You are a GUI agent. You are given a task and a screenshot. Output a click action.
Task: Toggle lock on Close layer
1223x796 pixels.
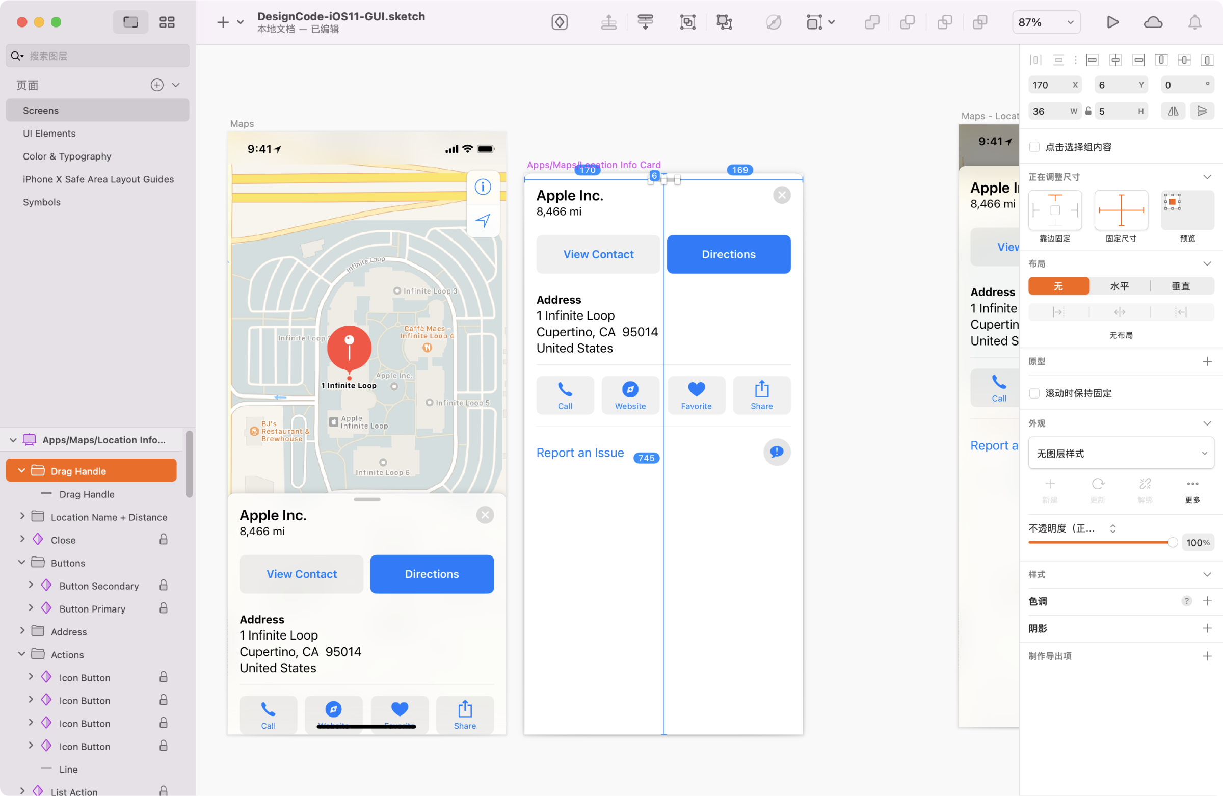[x=164, y=539]
